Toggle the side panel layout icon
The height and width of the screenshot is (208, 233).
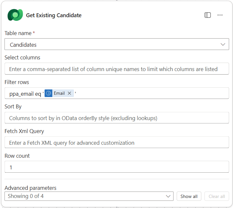(x=208, y=15)
